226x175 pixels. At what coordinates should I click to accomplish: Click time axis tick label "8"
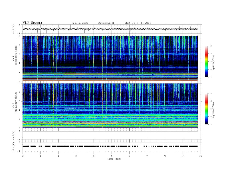point(165,156)
